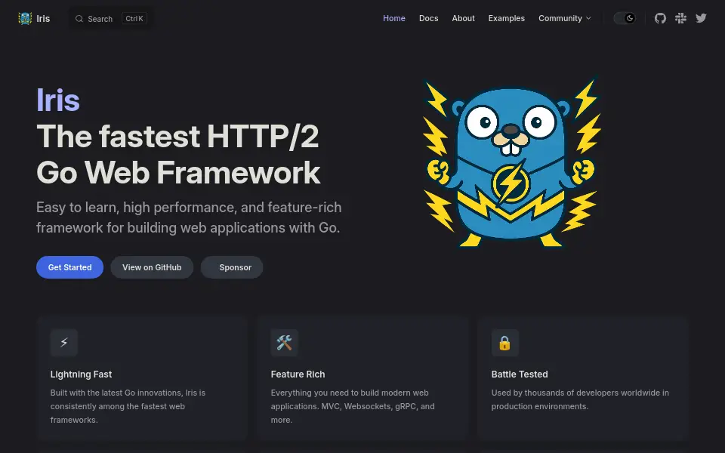Screen dimensions: 725x453
Task: Click 'The fastest HTTP/2 Go Web Framework' headline
Action: 178,154
